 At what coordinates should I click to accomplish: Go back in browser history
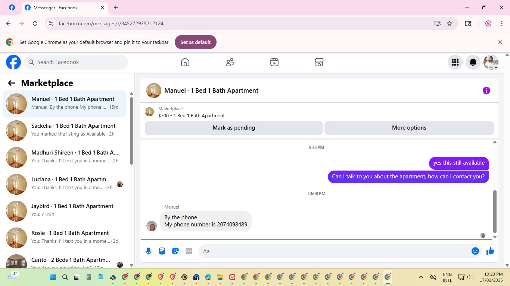[8, 23]
